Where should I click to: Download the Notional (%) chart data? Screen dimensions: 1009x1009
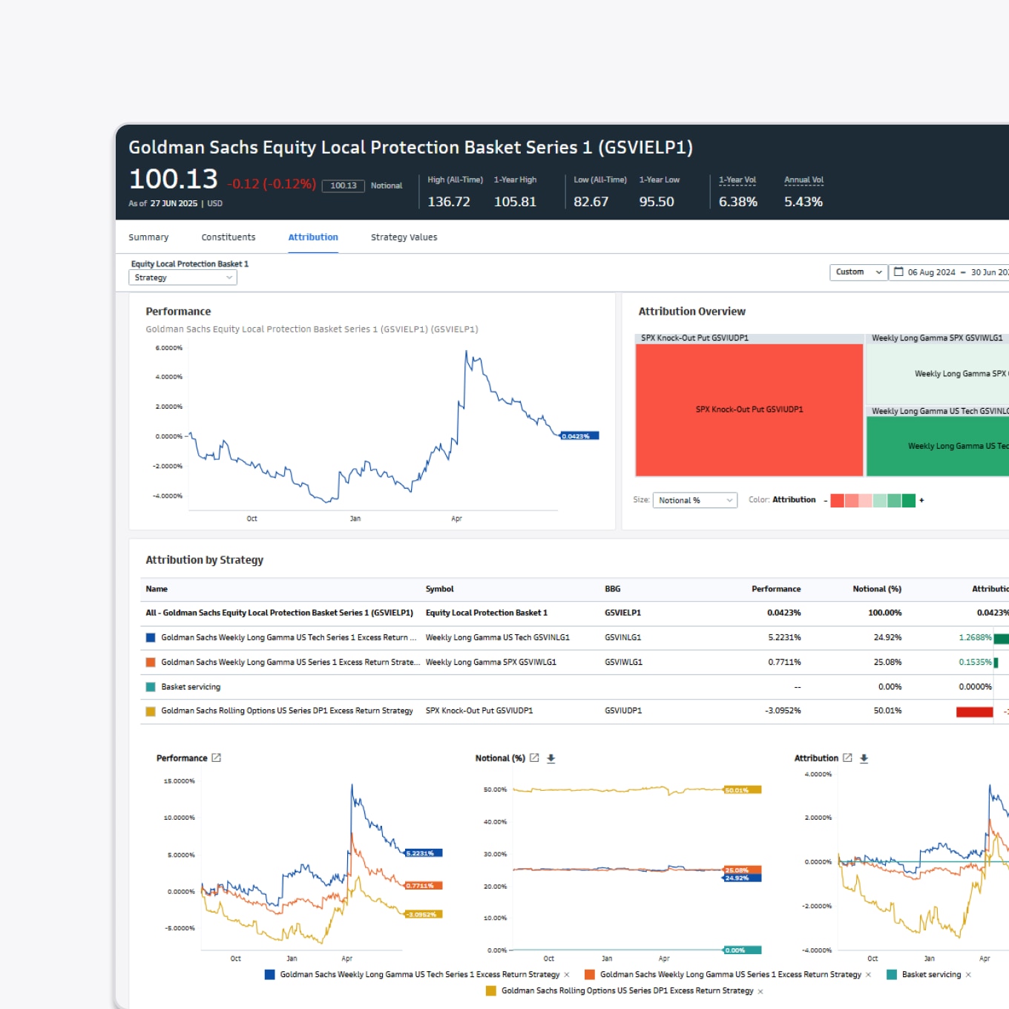(550, 758)
